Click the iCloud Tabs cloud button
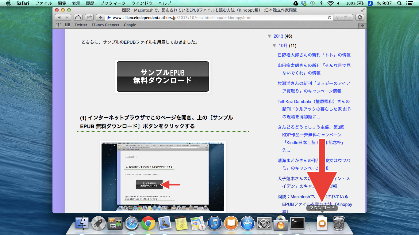 pos(78,17)
